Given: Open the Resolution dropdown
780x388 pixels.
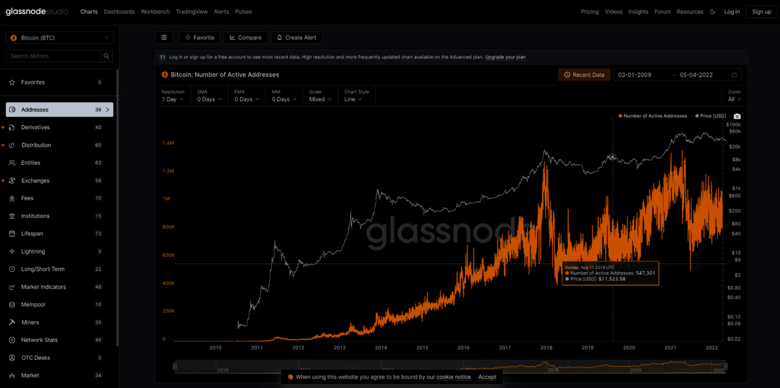Looking at the screenshot, I should [173, 99].
